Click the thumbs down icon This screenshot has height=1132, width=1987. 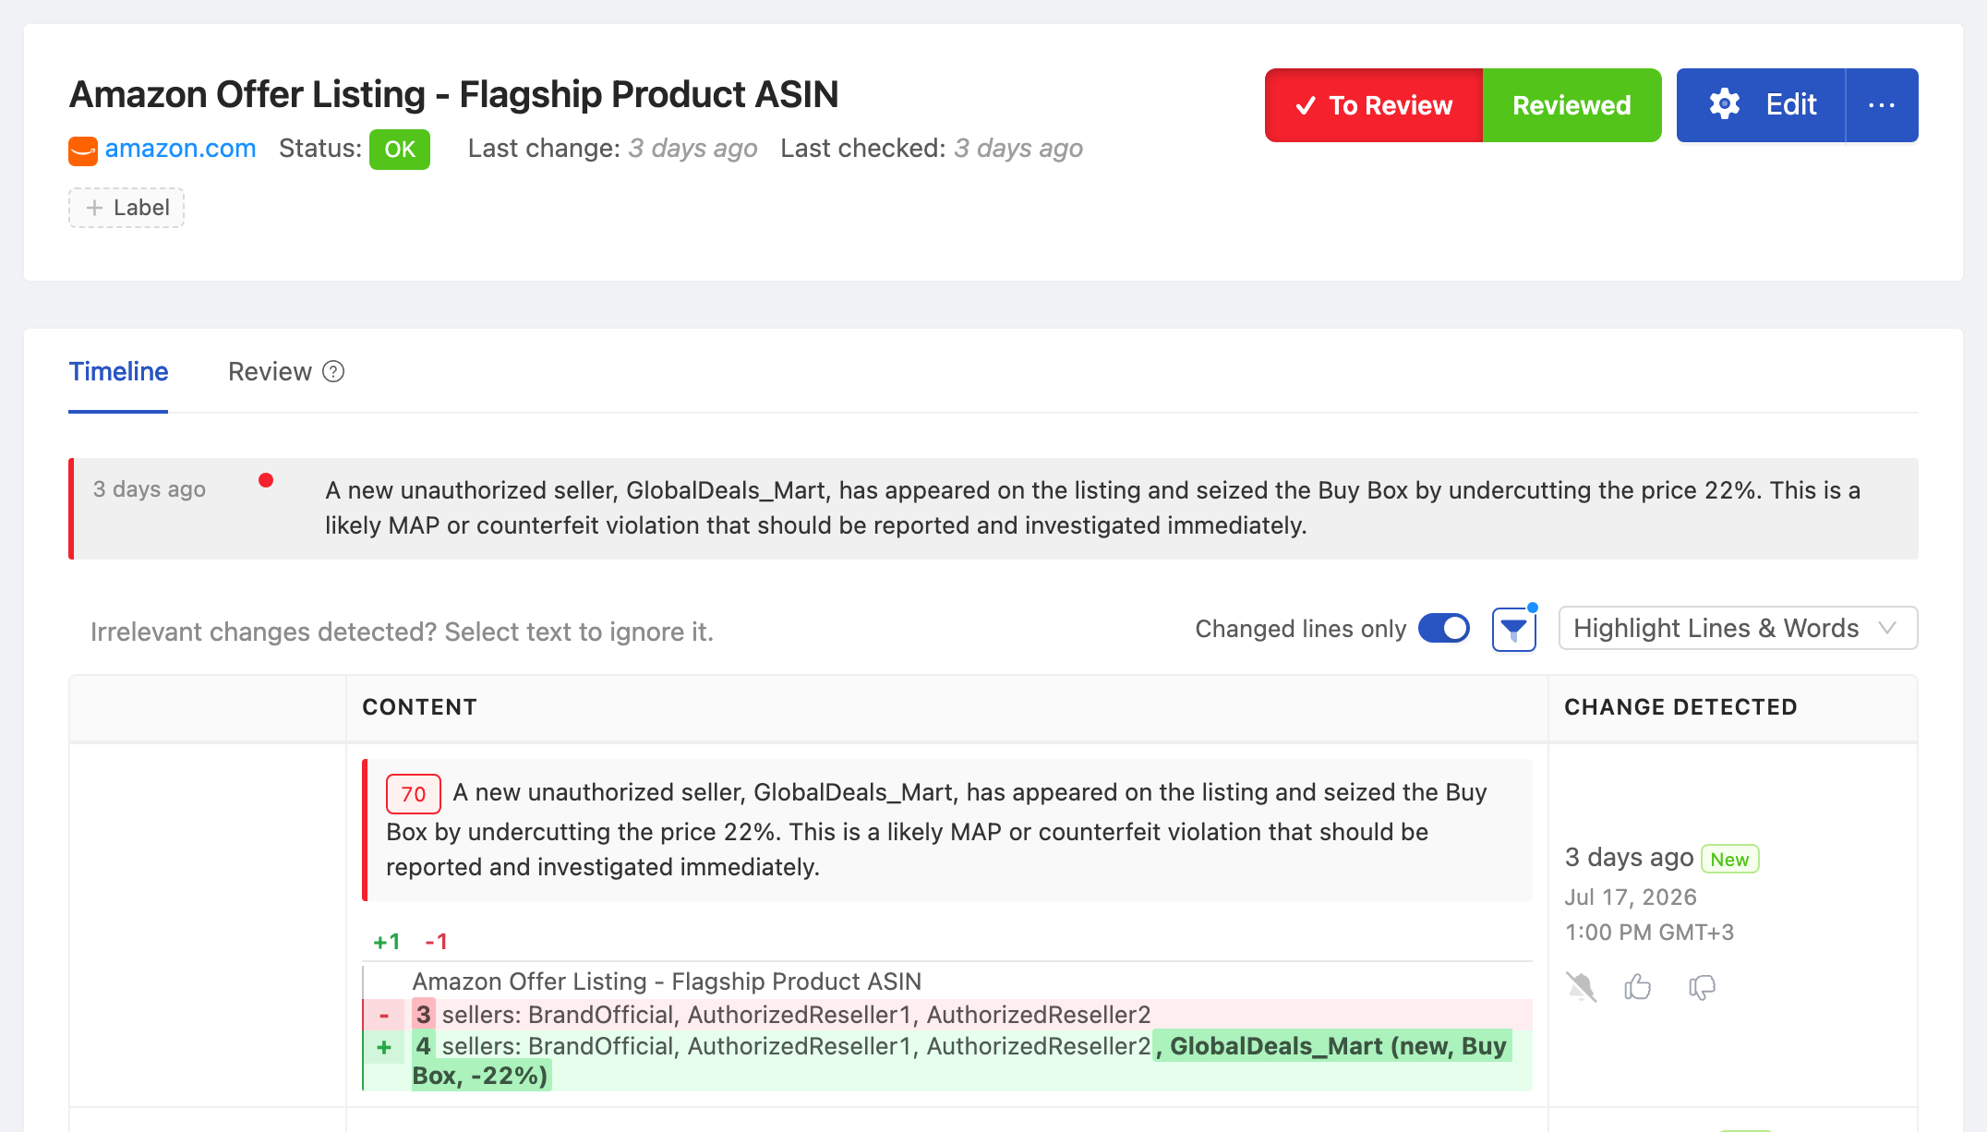tap(1702, 987)
